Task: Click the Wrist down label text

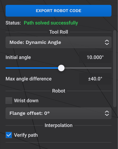Action: pos(26,101)
